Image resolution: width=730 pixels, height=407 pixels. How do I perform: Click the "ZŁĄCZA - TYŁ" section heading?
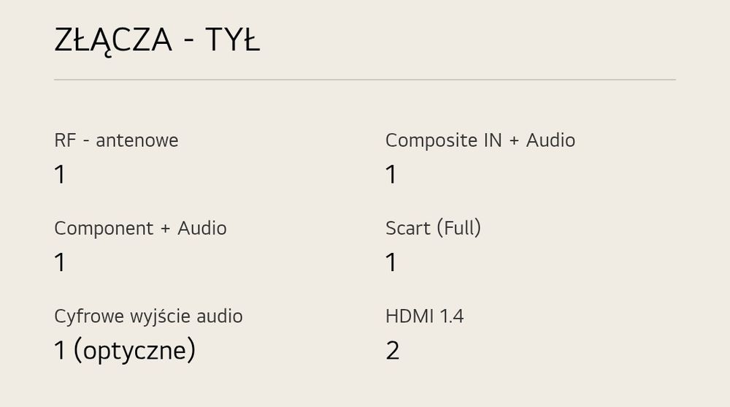(157, 40)
